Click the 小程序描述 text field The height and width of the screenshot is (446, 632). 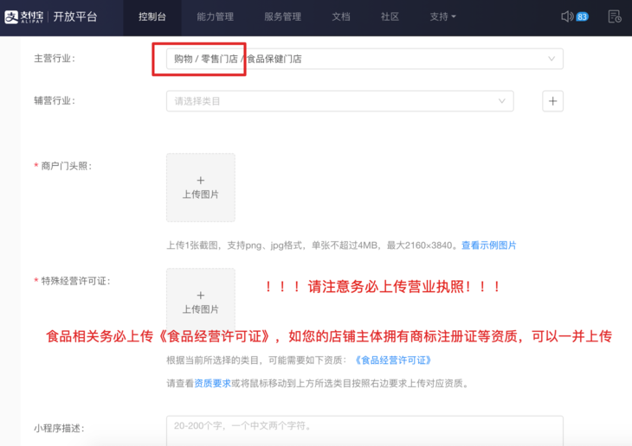click(364, 430)
